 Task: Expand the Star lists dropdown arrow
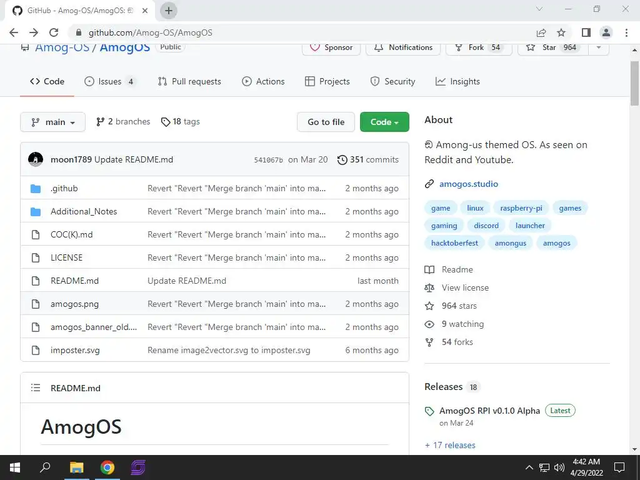[599, 47]
